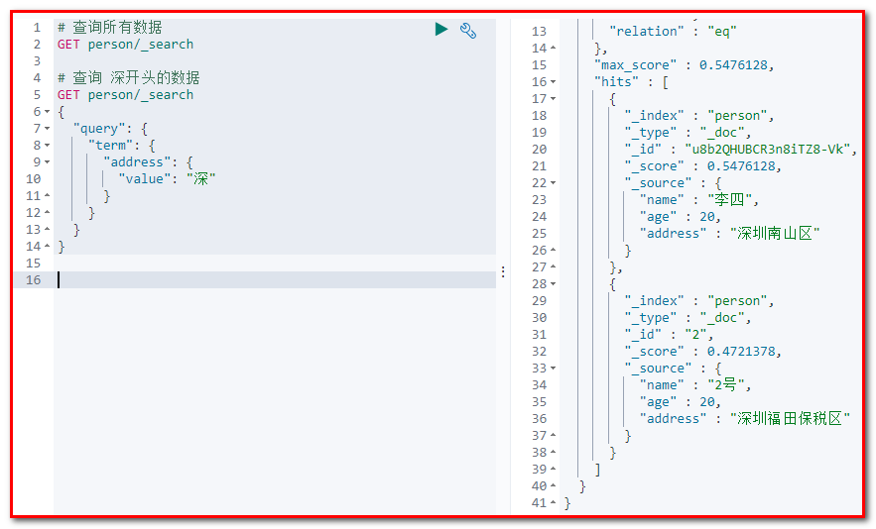The width and height of the screenshot is (876, 529).
Task: Collapse the "hits" array on response line 16
Action: (x=553, y=82)
